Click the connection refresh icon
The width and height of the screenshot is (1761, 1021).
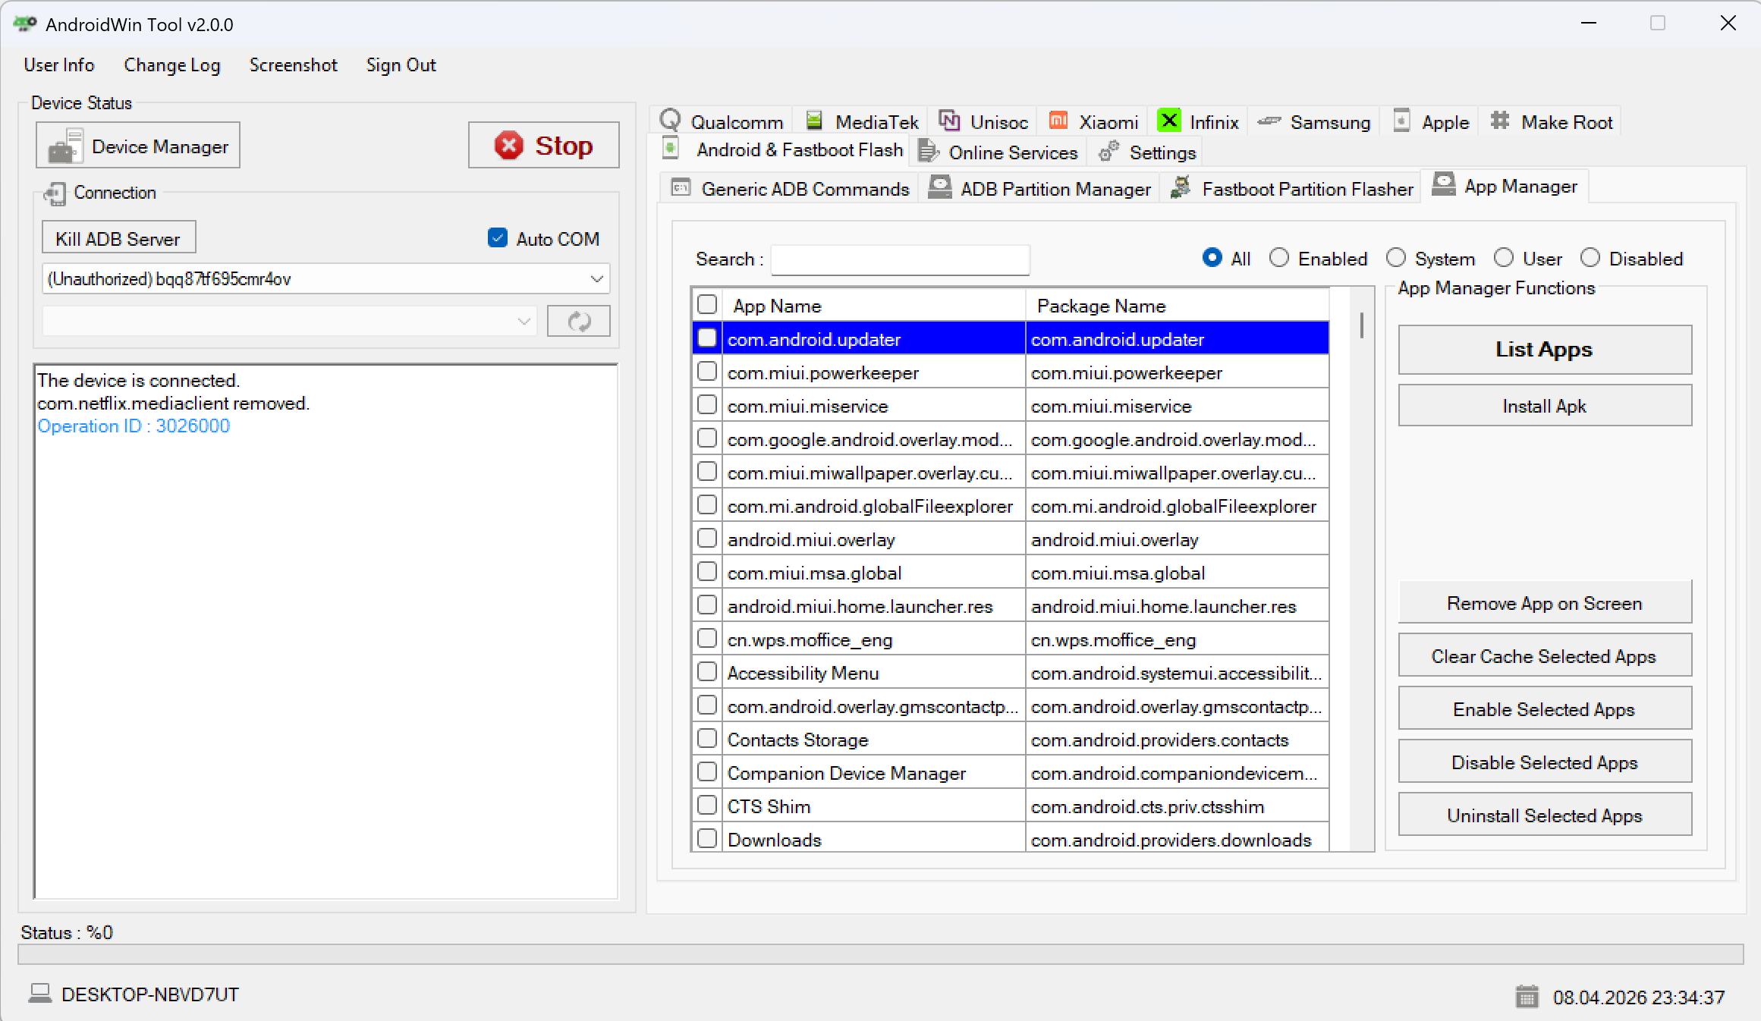tap(578, 321)
